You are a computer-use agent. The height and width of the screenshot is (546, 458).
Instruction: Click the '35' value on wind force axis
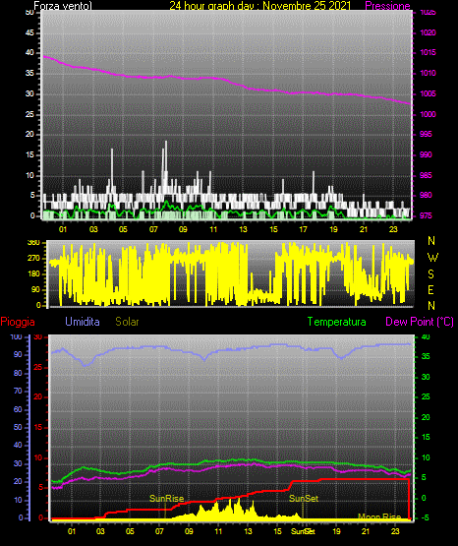click(29, 73)
